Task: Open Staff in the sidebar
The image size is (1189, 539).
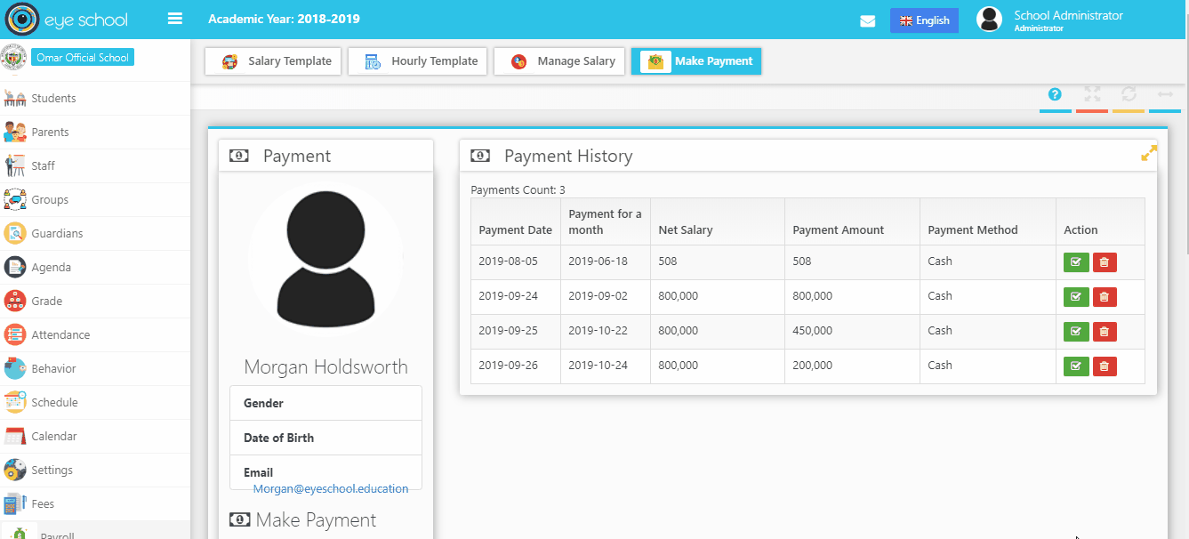Action: point(95,166)
